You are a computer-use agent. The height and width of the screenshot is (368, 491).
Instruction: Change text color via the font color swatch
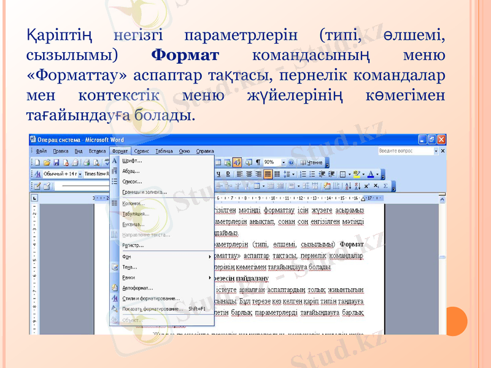[371, 175]
